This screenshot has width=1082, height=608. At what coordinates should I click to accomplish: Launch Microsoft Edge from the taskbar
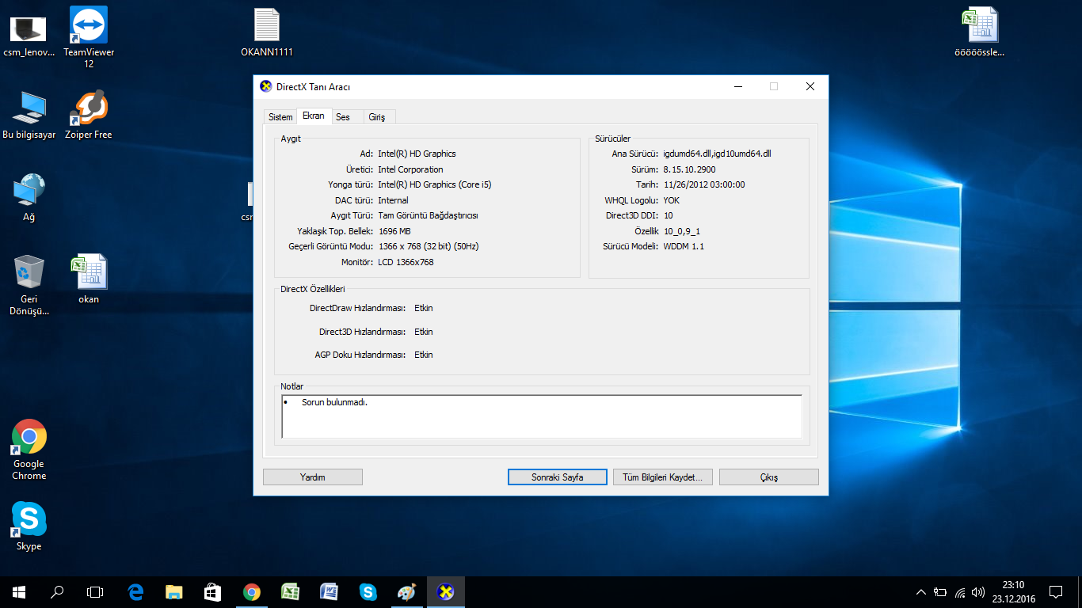(135, 591)
